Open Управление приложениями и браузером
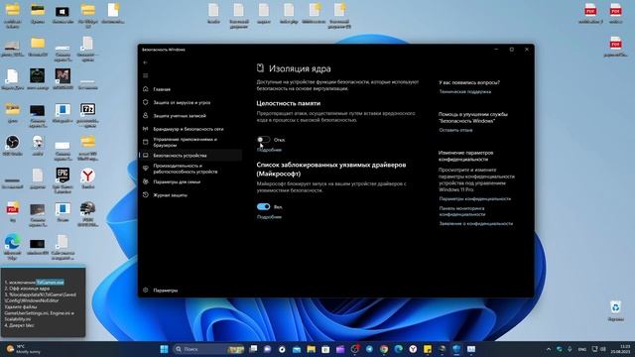The height and width of the screenshot is (357, 635). (x=186, y=142)
